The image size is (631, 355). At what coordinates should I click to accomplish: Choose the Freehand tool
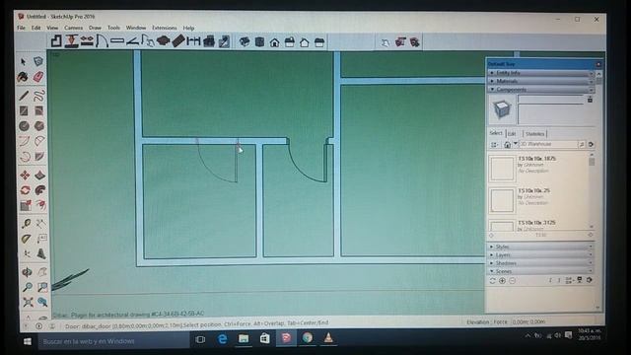pyautogui.click(x=39, y=96)
